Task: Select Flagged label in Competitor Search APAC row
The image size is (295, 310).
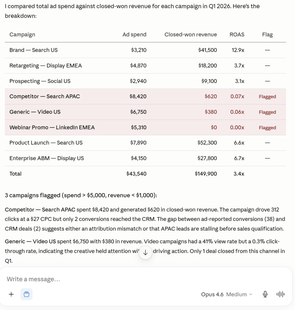Action: 267,97
